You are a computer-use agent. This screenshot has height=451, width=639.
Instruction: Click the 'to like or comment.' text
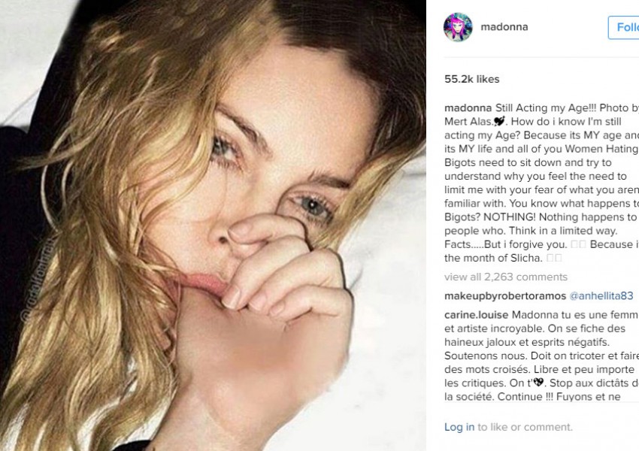coord(525,427)
